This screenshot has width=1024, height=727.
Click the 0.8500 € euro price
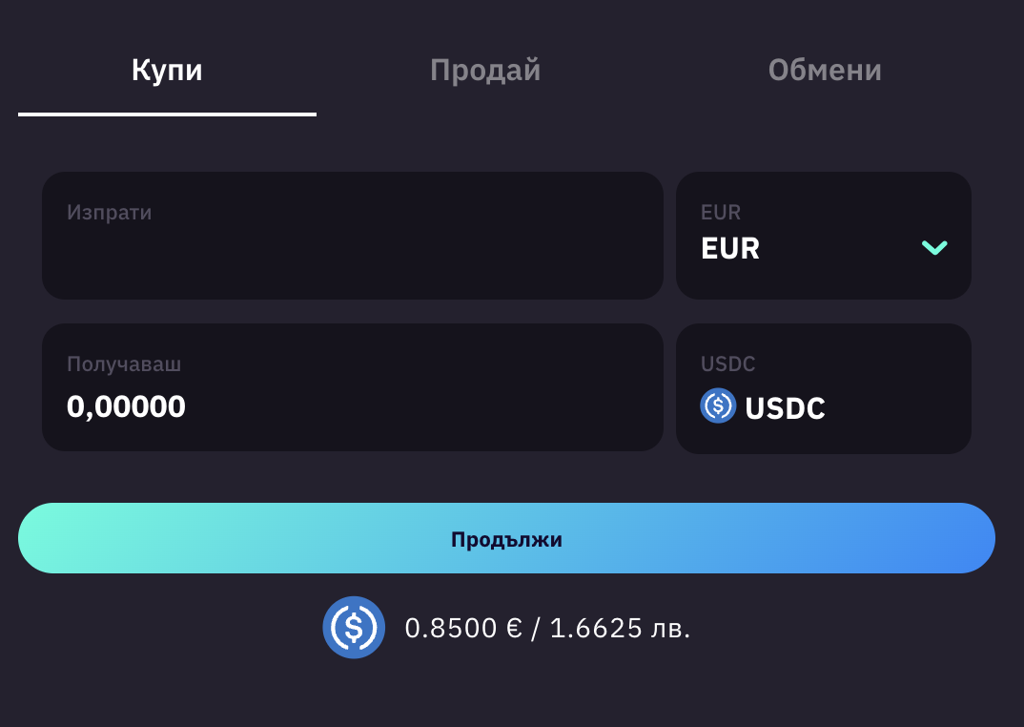click(463, 628)
